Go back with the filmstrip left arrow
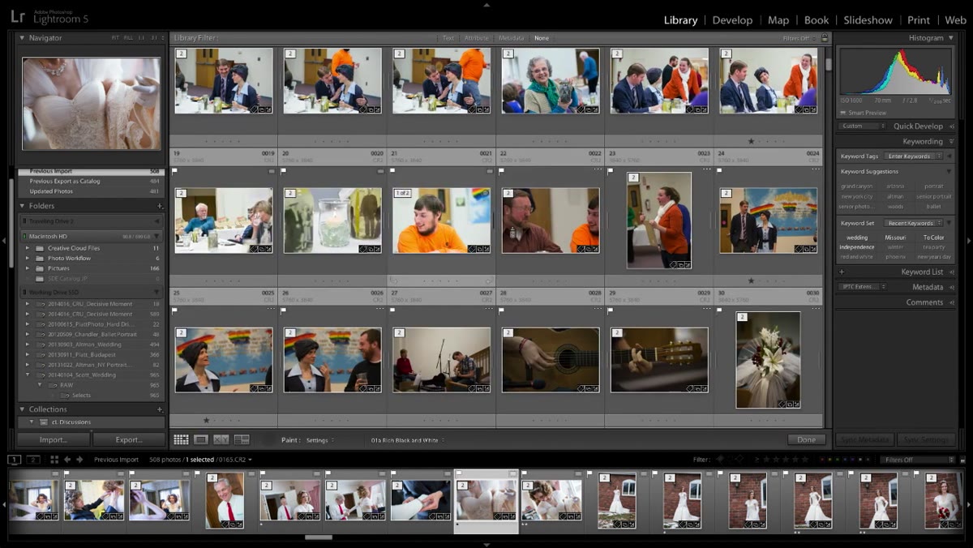Viewport: 973px width, 548px height. (x=68, y=459)
